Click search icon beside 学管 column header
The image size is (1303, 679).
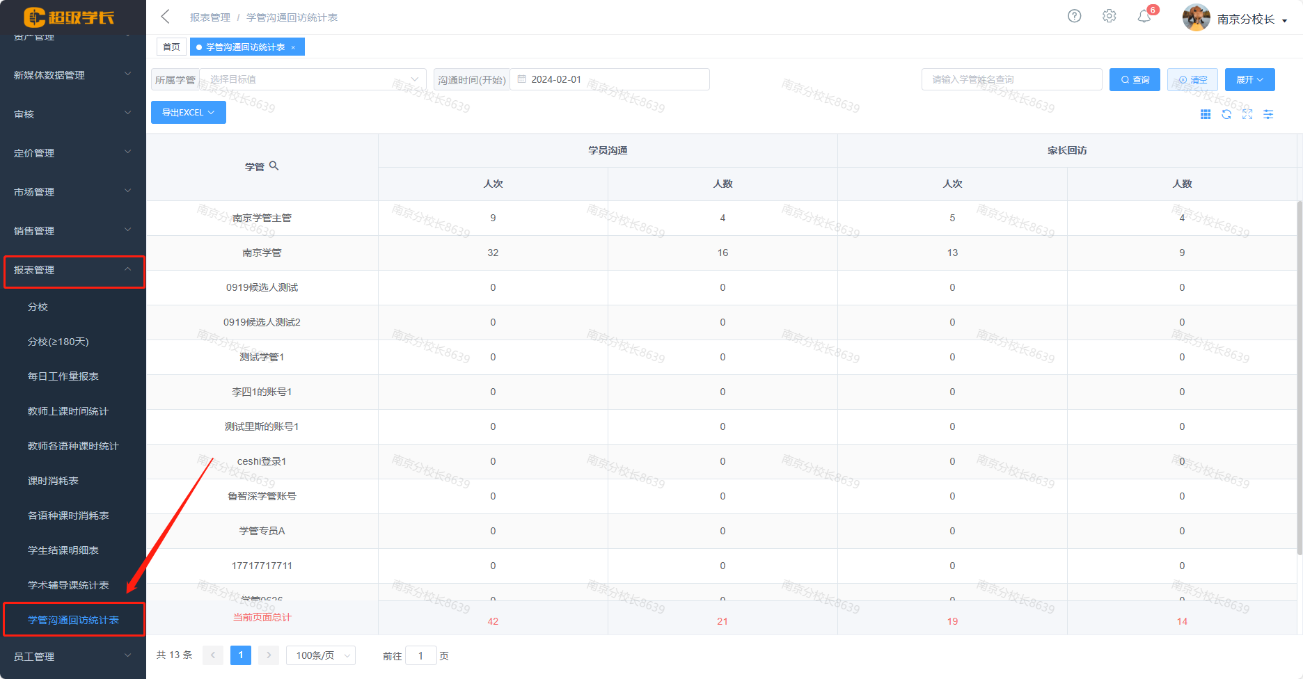[x=274, y=166]
